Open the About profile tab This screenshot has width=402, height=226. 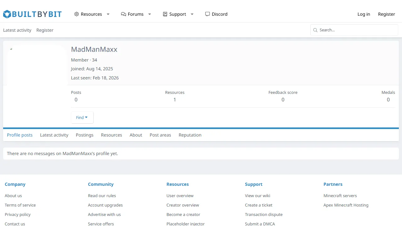point(136,135)
